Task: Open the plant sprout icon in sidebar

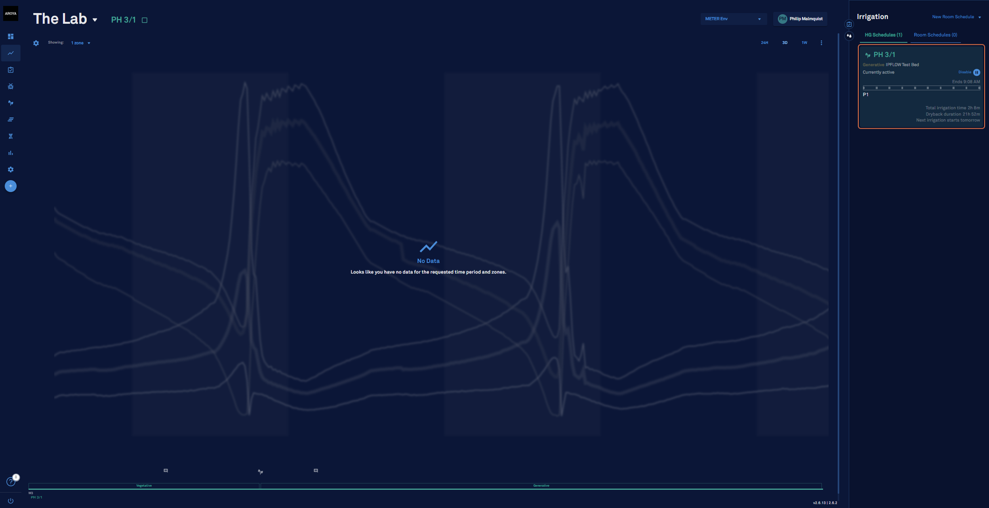Action: tap(11, 103)
